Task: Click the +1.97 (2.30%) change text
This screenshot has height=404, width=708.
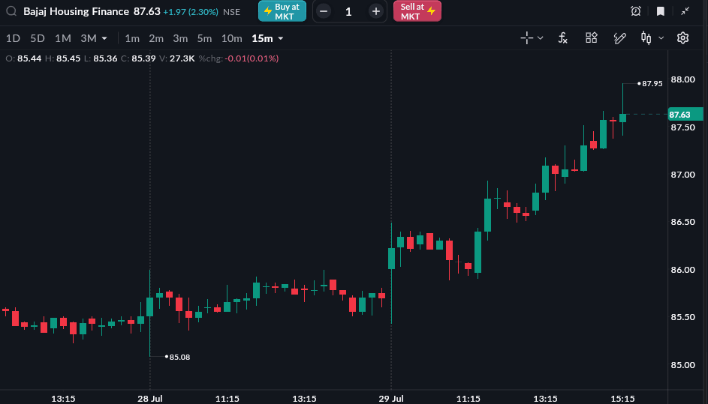Action: [x=191, y=12]
